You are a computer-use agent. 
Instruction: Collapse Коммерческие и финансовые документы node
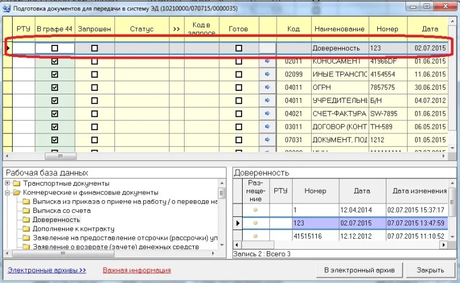click(x=7, y=193)
